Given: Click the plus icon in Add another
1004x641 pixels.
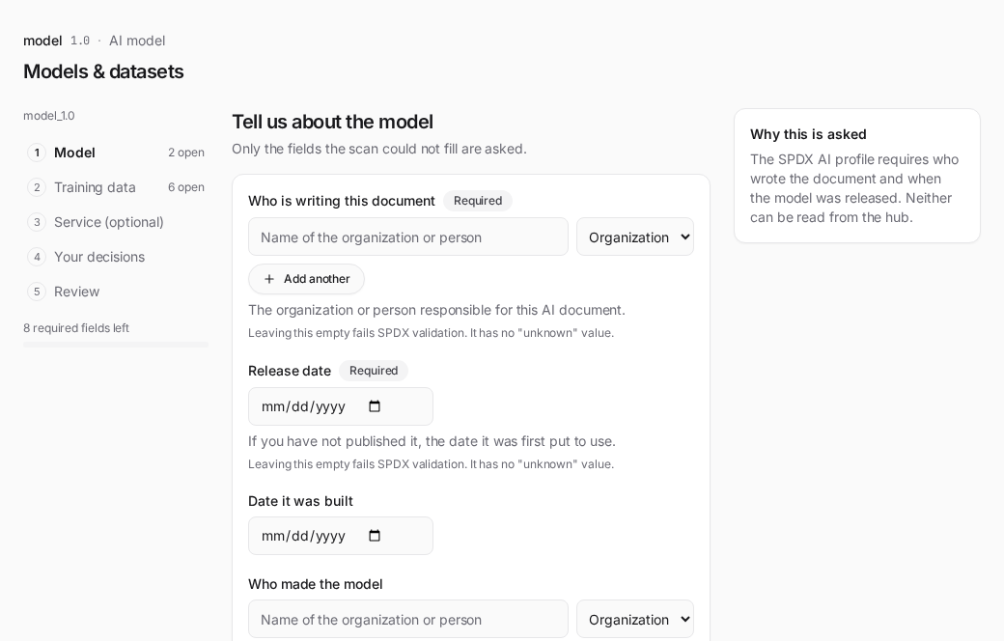Looking at the screenshot, I should (269, 279).
